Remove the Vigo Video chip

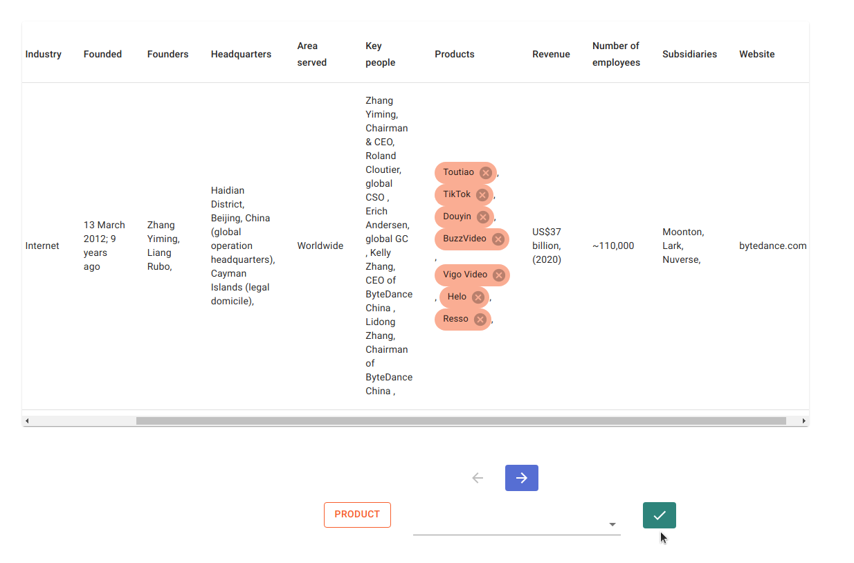[x=499, y=275]
